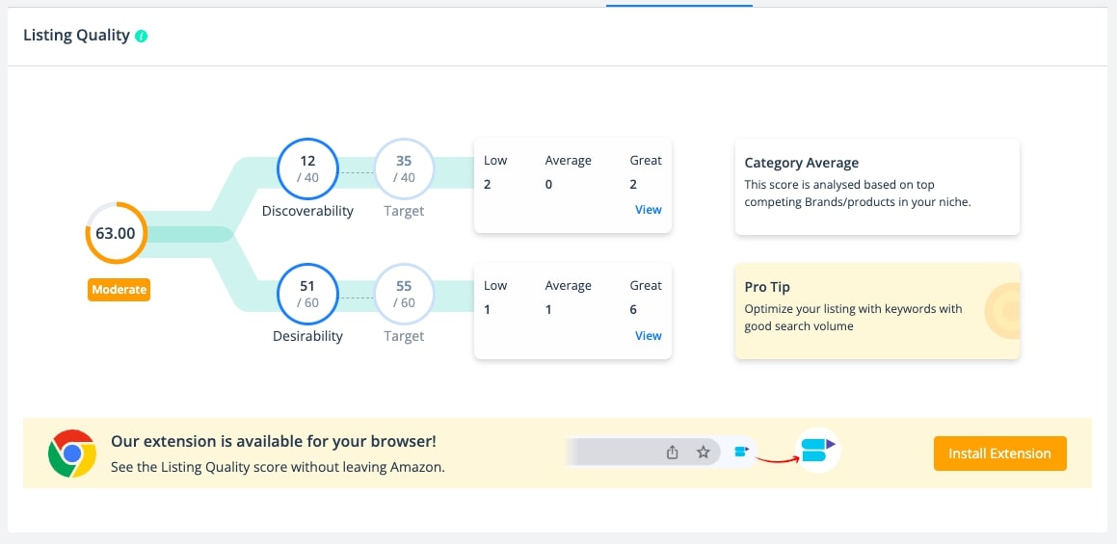The image size is (1117, 544).
Task: Click the Discoverability 12/40 score circle
Action: point(307,168)
